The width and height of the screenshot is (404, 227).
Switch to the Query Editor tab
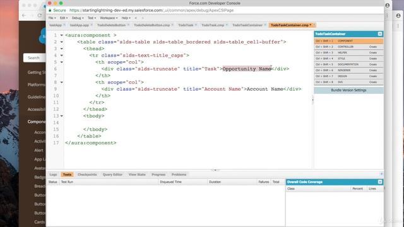point(112,175)
